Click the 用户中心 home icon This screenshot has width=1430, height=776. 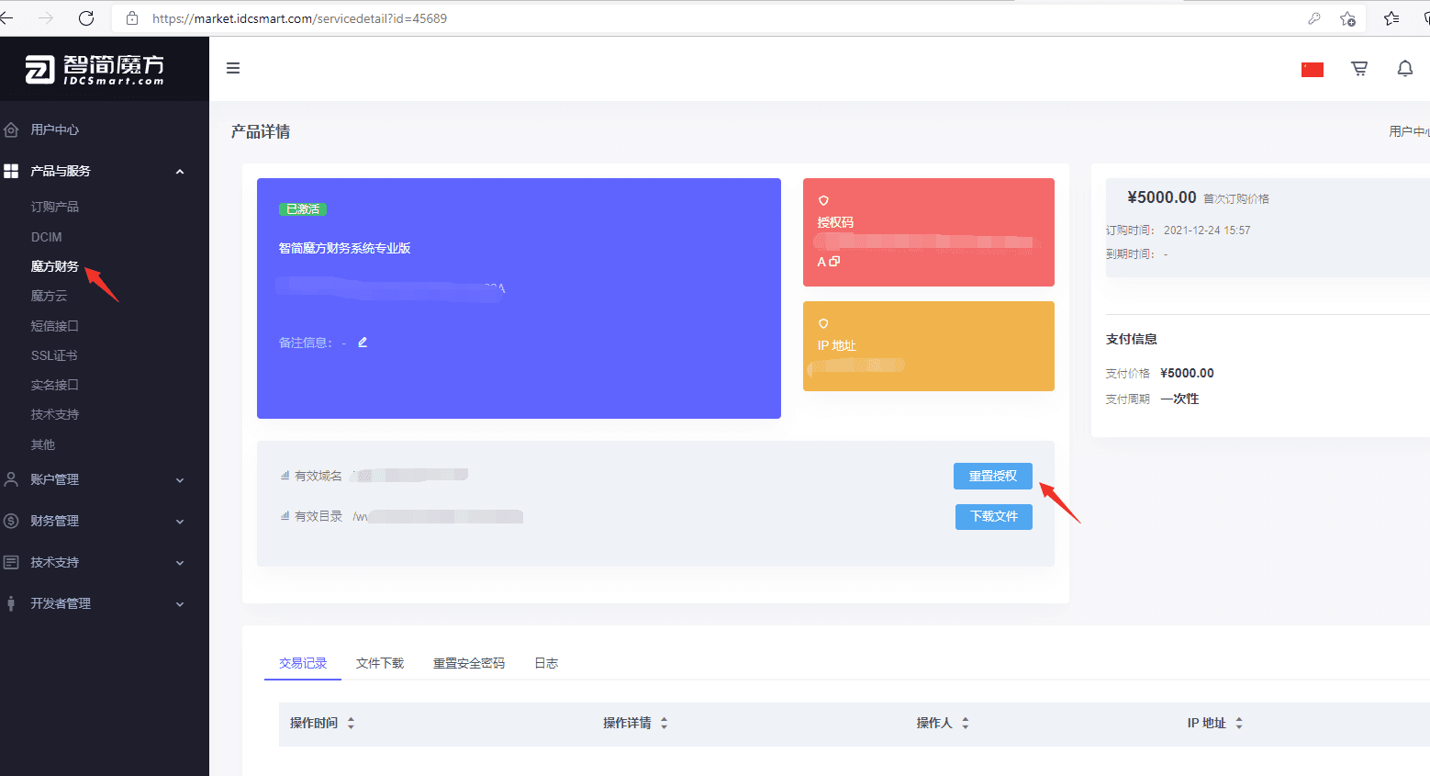[x=11, y=129]
